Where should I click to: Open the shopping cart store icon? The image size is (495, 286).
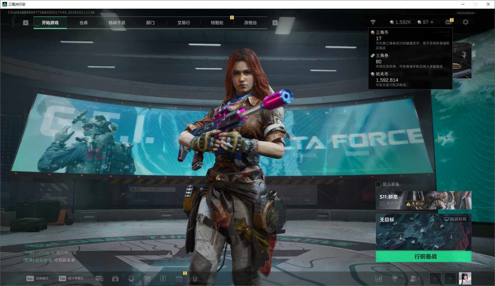click(x=147, y=278)
